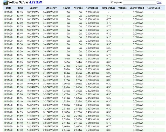This screenshot has height=132, width=166.
Task: Select energy value 16.283kWh
Action: point(33,62)
